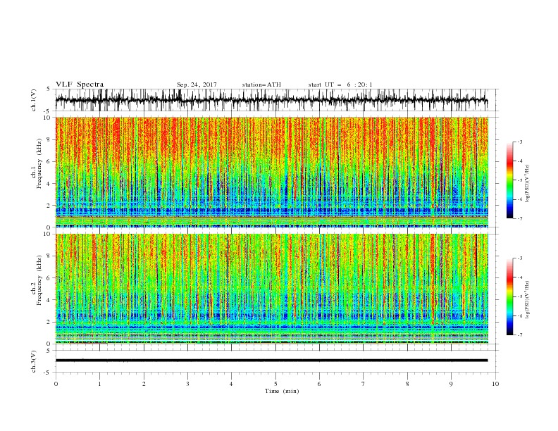Click the ch.3 flat black voltage trace
Image resolution: width=558 pixels, height=431 pixels.
271,361
